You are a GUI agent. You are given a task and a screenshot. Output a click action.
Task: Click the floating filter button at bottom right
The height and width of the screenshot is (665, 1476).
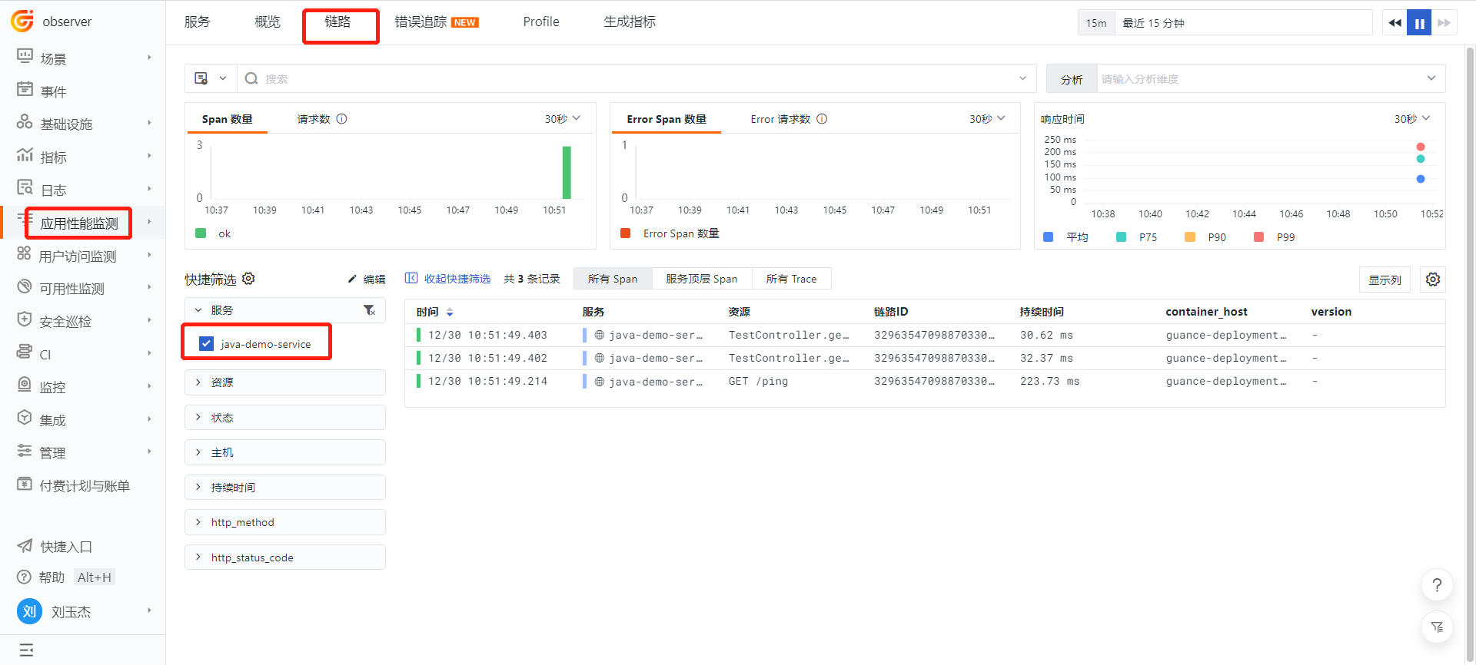click(x=1437, y=627)
